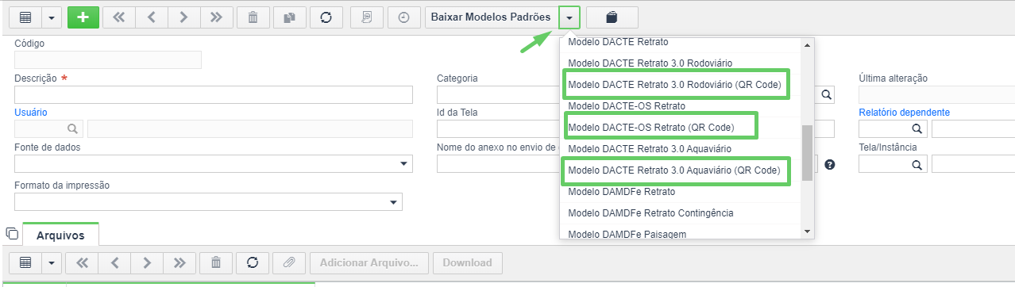This screenshot has width=1015, height=287.
Task: Click the dropdown list scrollbar thumb
Action: (x=808, y=151)
